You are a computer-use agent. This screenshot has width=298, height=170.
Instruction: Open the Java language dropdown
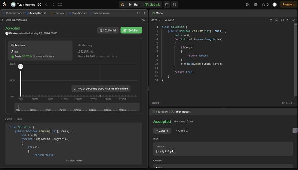(156, 20)
